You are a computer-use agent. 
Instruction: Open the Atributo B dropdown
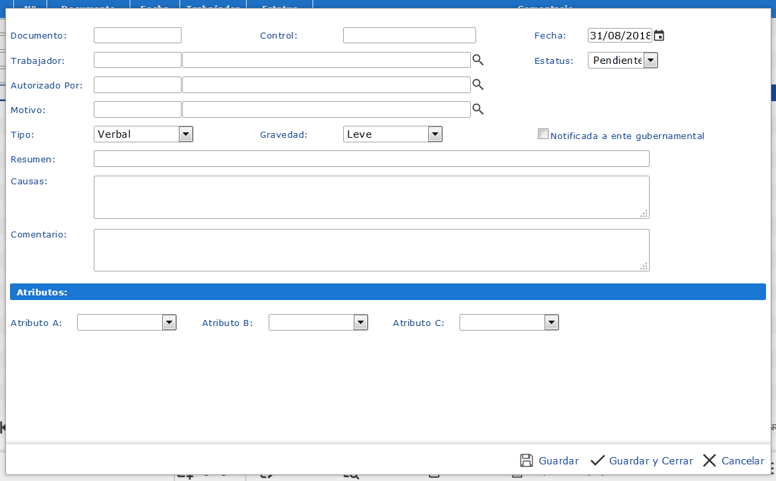pos(318,323)
